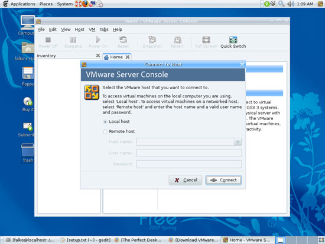
Task: Switch to setup.txt gedit taskbar entry
Action: point(86,240)
